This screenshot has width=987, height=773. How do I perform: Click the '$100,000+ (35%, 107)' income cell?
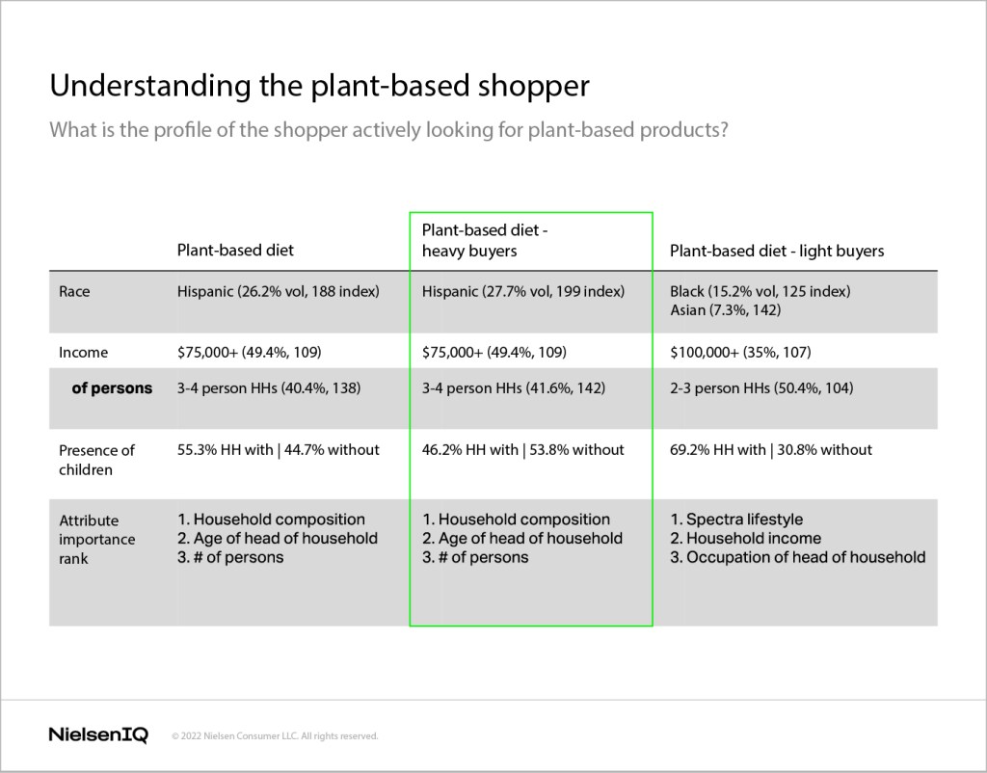coord(740,353)
